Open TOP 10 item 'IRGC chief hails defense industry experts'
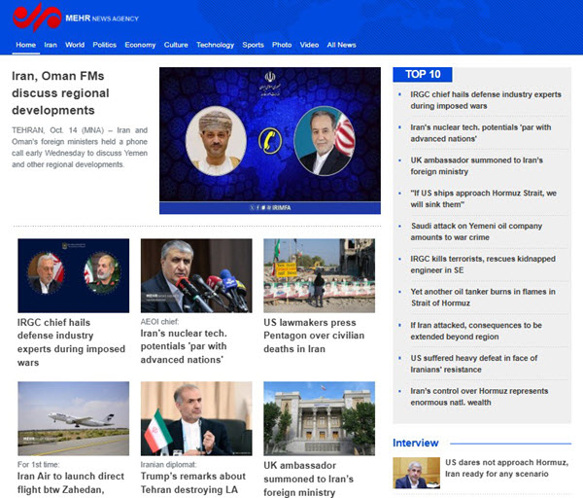 point(486,100)
